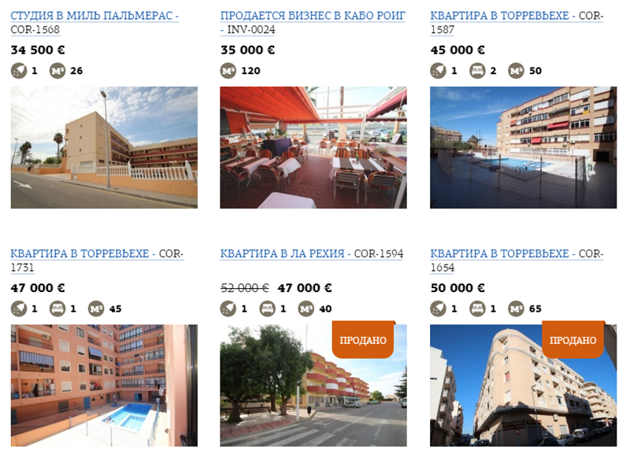Image resolution: width=630 pixels, height=452 pixels.
Task: Open the Студия в Миль Пальмерас listing link
Action: tap(94, 23)
